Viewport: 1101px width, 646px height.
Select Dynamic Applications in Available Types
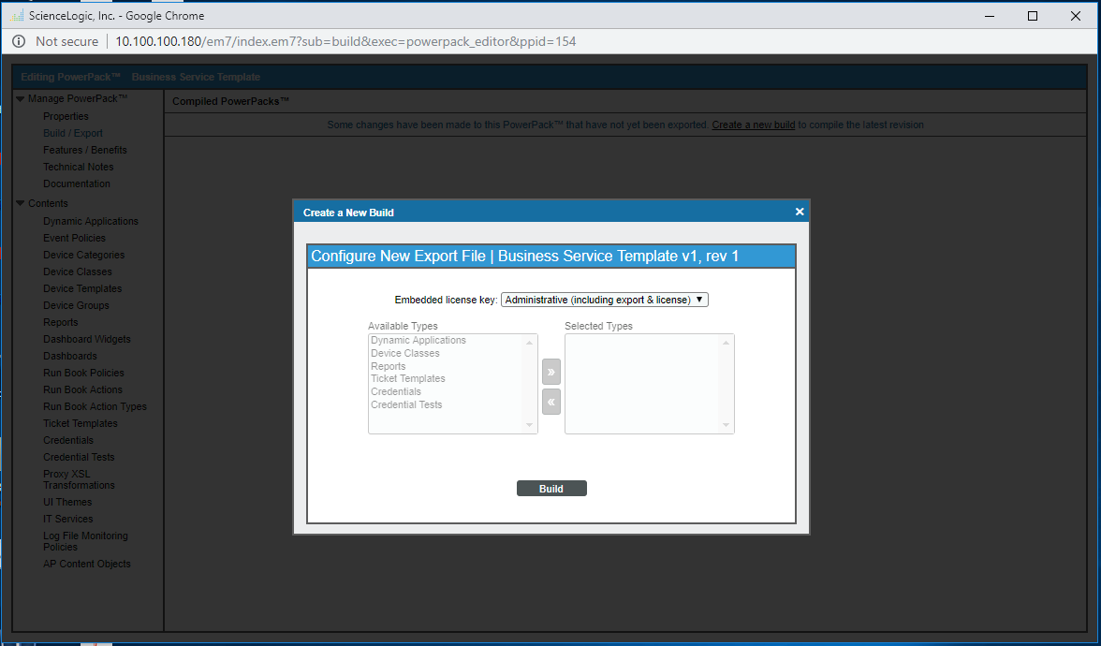pyautogui.click(x=418, y=341)
